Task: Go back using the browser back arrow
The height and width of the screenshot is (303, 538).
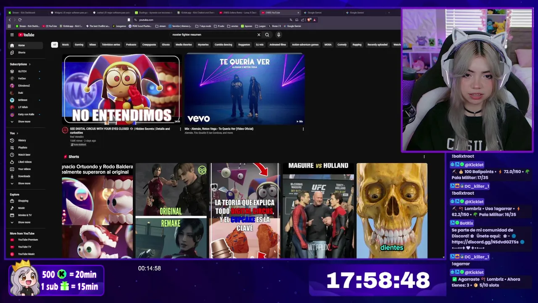Action: point(10,20)
